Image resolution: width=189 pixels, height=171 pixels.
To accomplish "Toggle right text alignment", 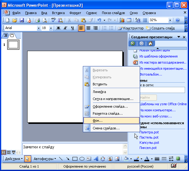I will (95, 28).
